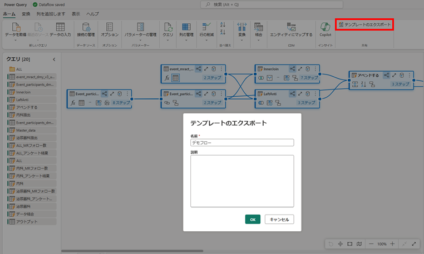Select the ALL_MRフォロー数 query
This screenshot has width=424, height=254.
(32, 146)
